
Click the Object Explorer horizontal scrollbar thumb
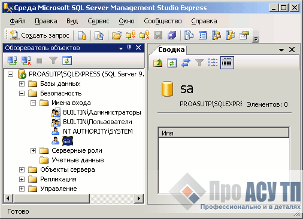coord(51,198)
